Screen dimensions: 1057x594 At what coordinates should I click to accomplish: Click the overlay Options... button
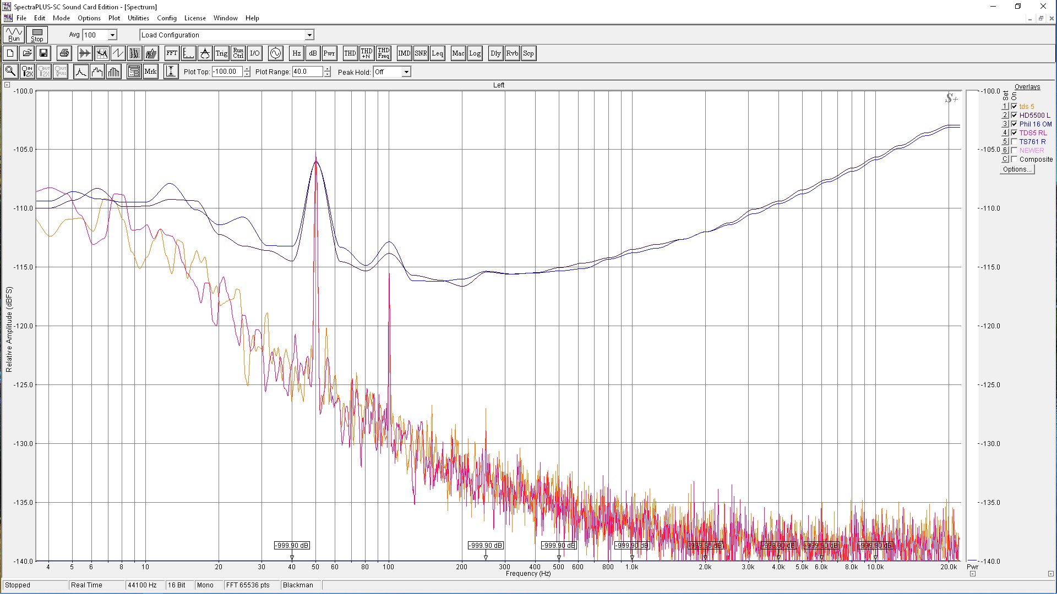coord(1017,169)
